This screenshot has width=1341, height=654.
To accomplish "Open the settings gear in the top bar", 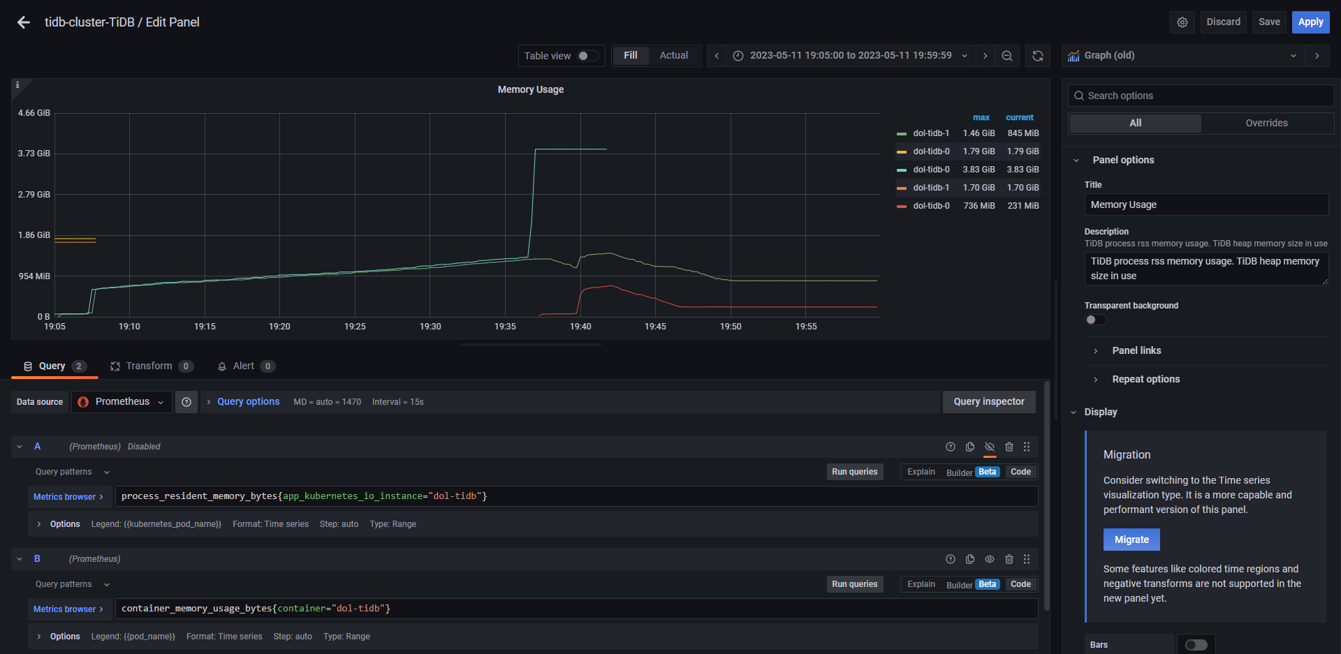I will pyautogui.click(x=1182, y=22).
